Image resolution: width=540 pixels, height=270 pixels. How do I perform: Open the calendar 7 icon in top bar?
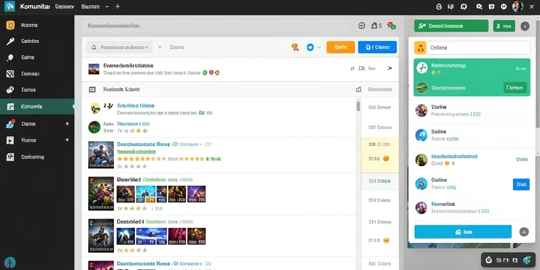pos(491,6)
